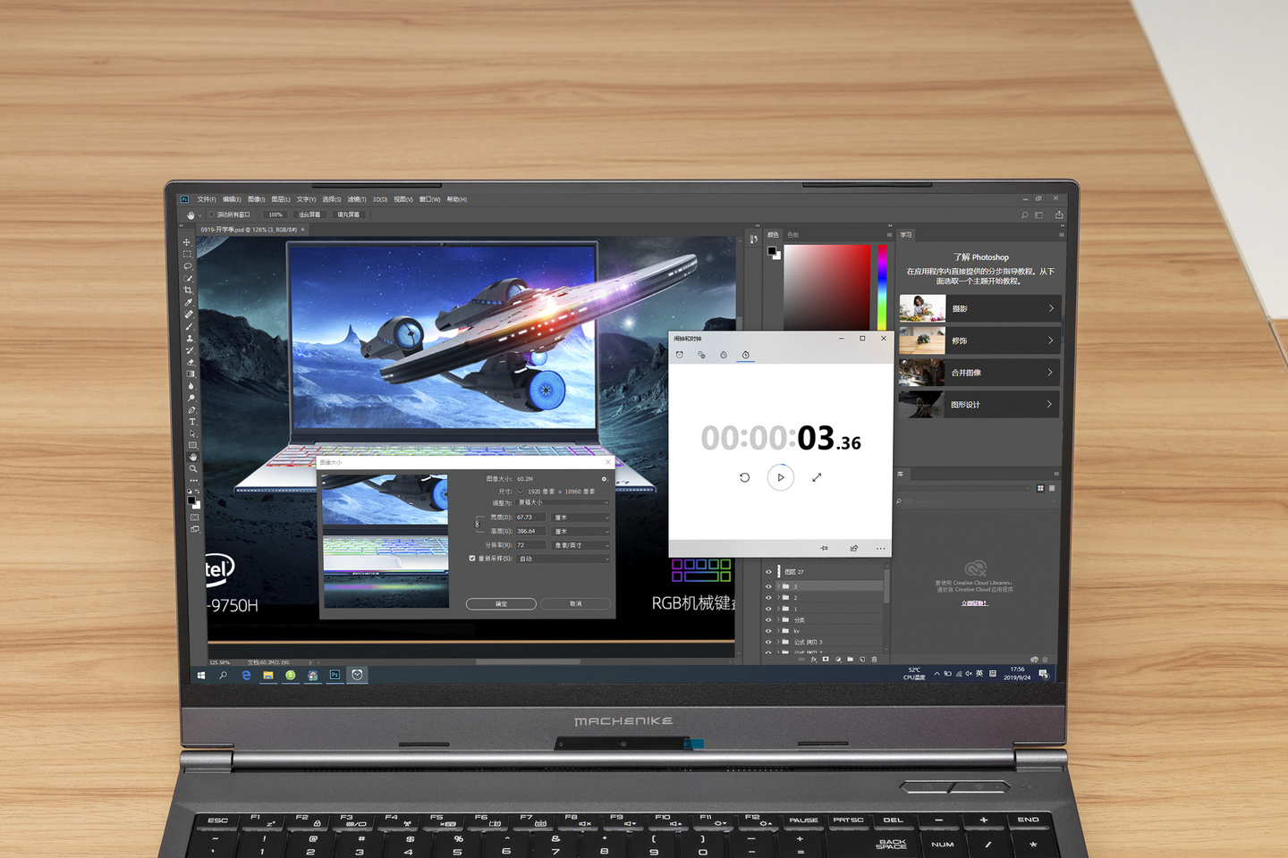Select the Healing Brush tool
The height and width of the screenshot is (858, 1288).
[x=189, y=315]
